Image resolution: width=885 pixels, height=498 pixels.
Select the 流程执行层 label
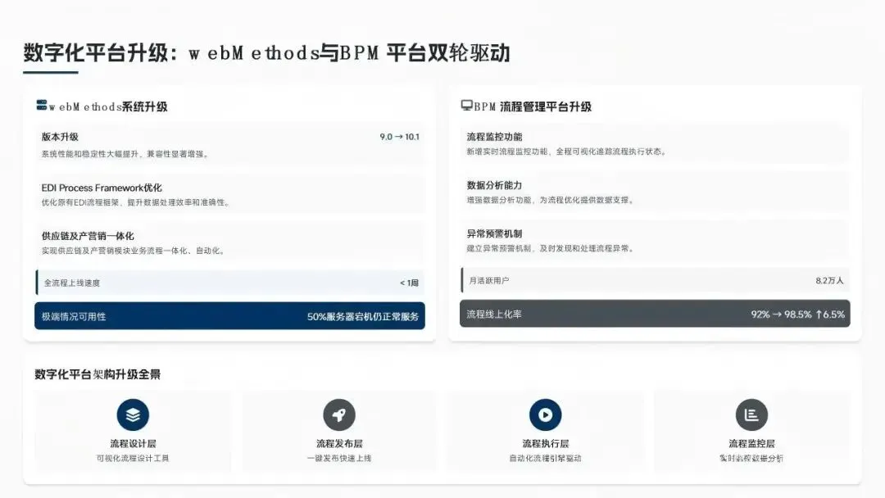coord(545,443)
